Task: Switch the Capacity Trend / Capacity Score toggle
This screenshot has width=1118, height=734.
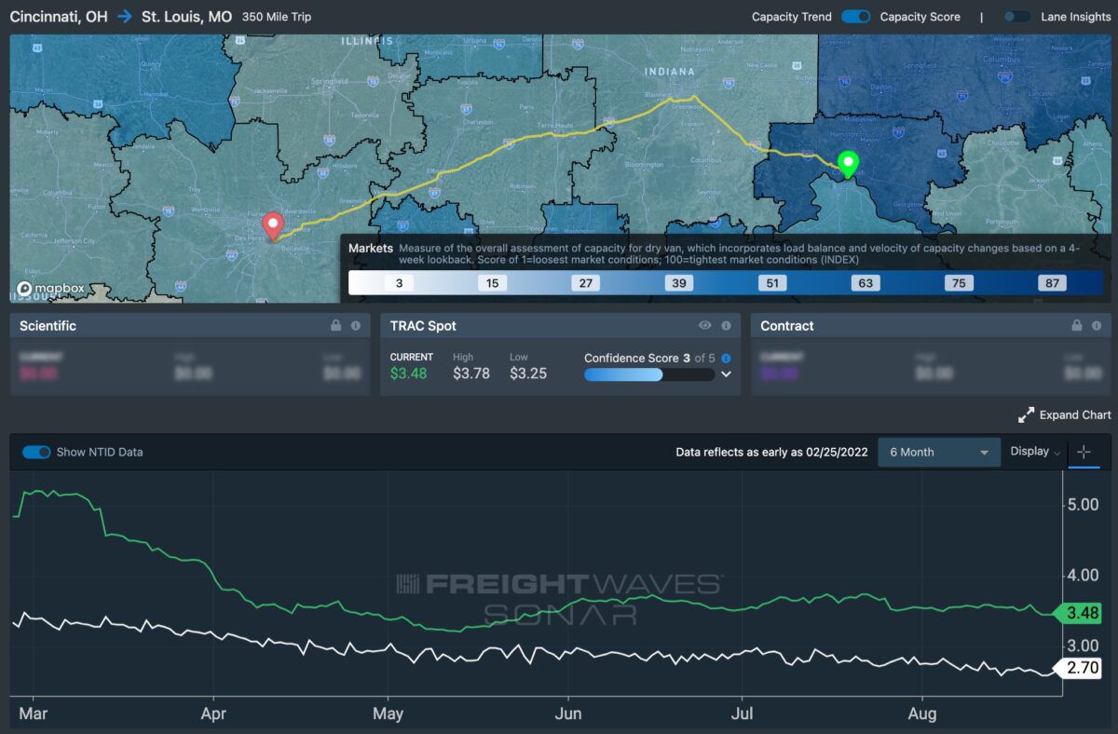Action: coord(855,17)
